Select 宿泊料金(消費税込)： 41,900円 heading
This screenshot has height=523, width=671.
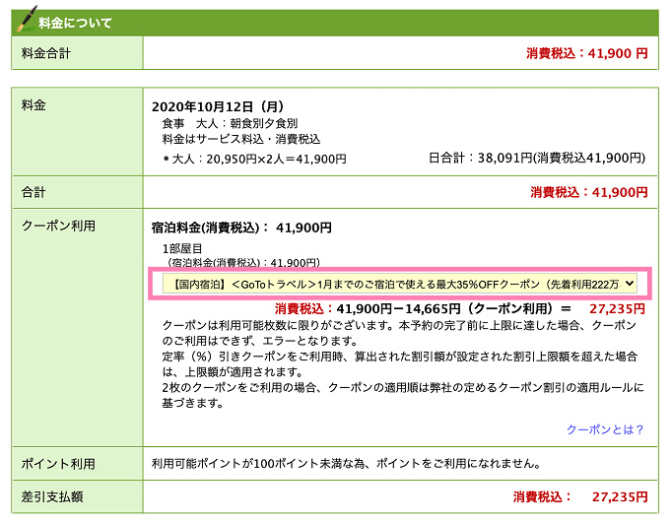click(x=241, y=228)
